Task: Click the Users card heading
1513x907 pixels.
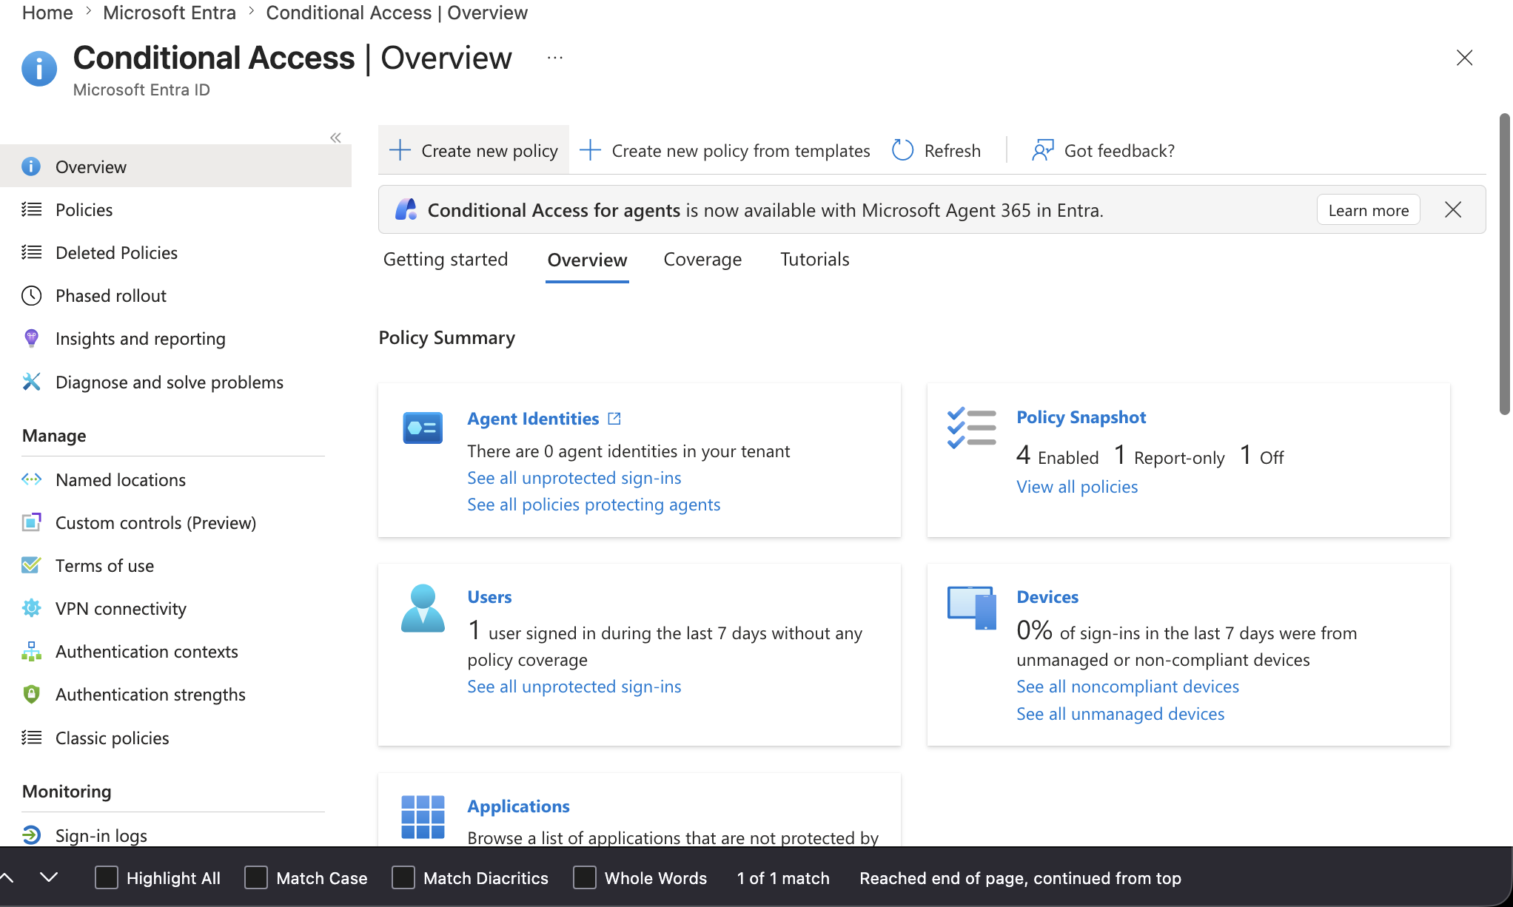Action: 489,597
